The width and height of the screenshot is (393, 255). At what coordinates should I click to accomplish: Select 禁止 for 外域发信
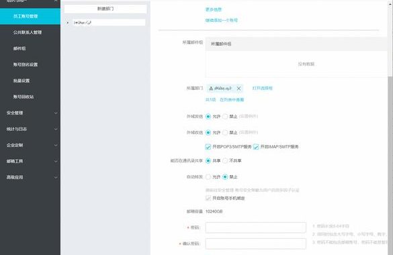pos(225,116)
